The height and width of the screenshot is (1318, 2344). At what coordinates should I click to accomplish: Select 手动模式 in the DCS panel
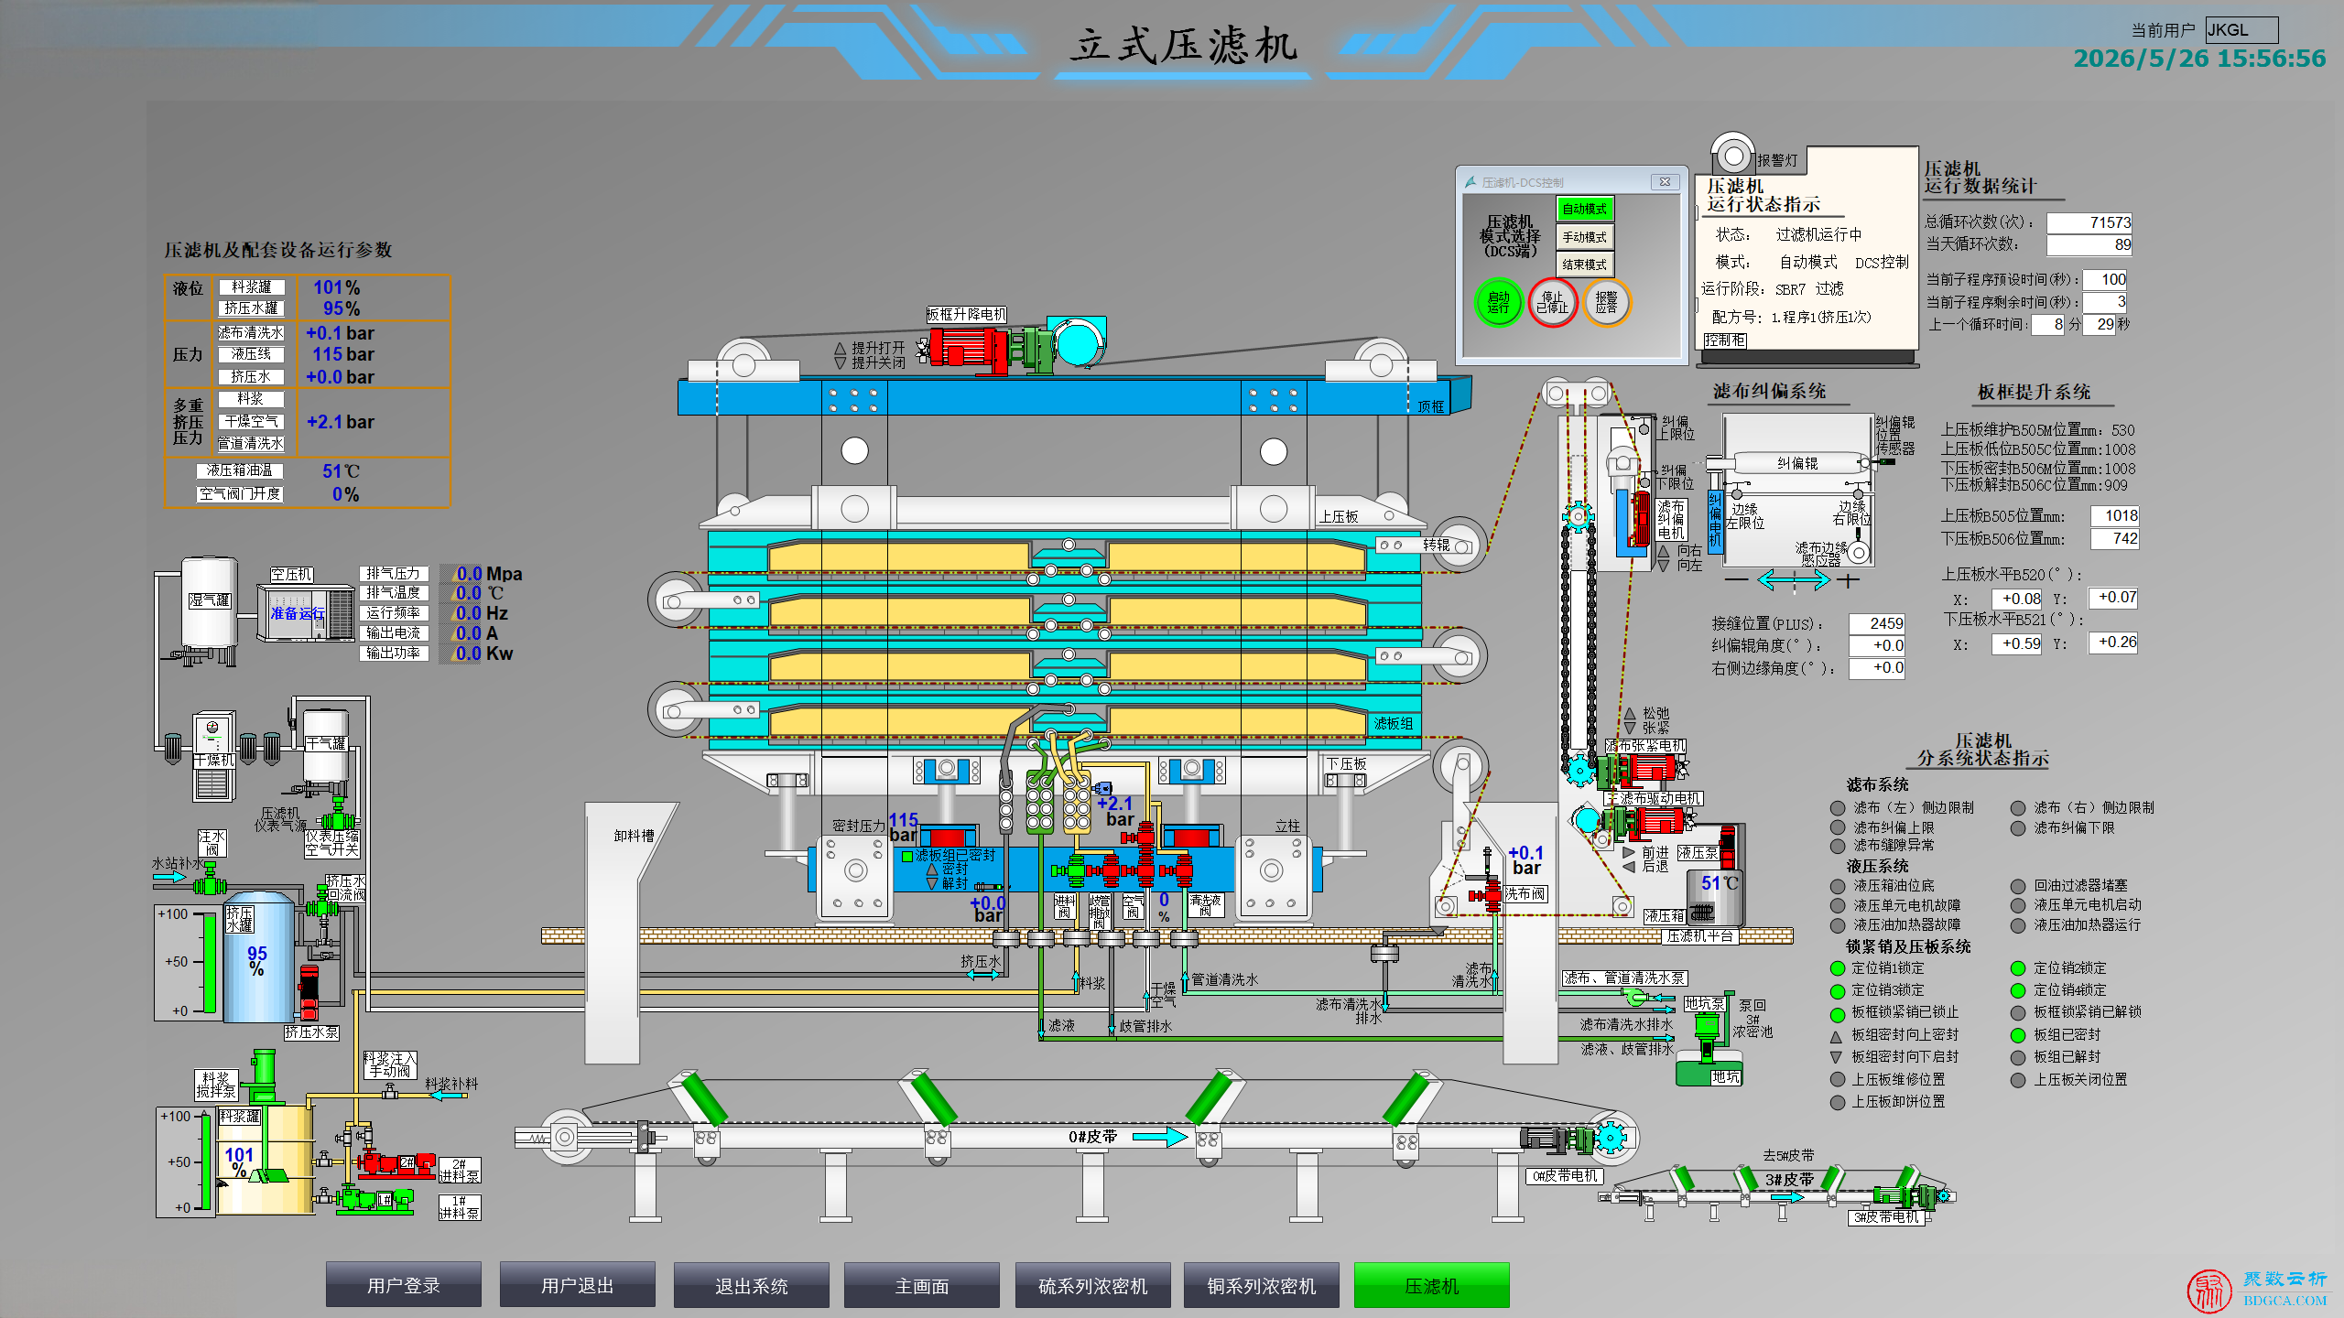pyautogui.click(x=1584, y=237)
